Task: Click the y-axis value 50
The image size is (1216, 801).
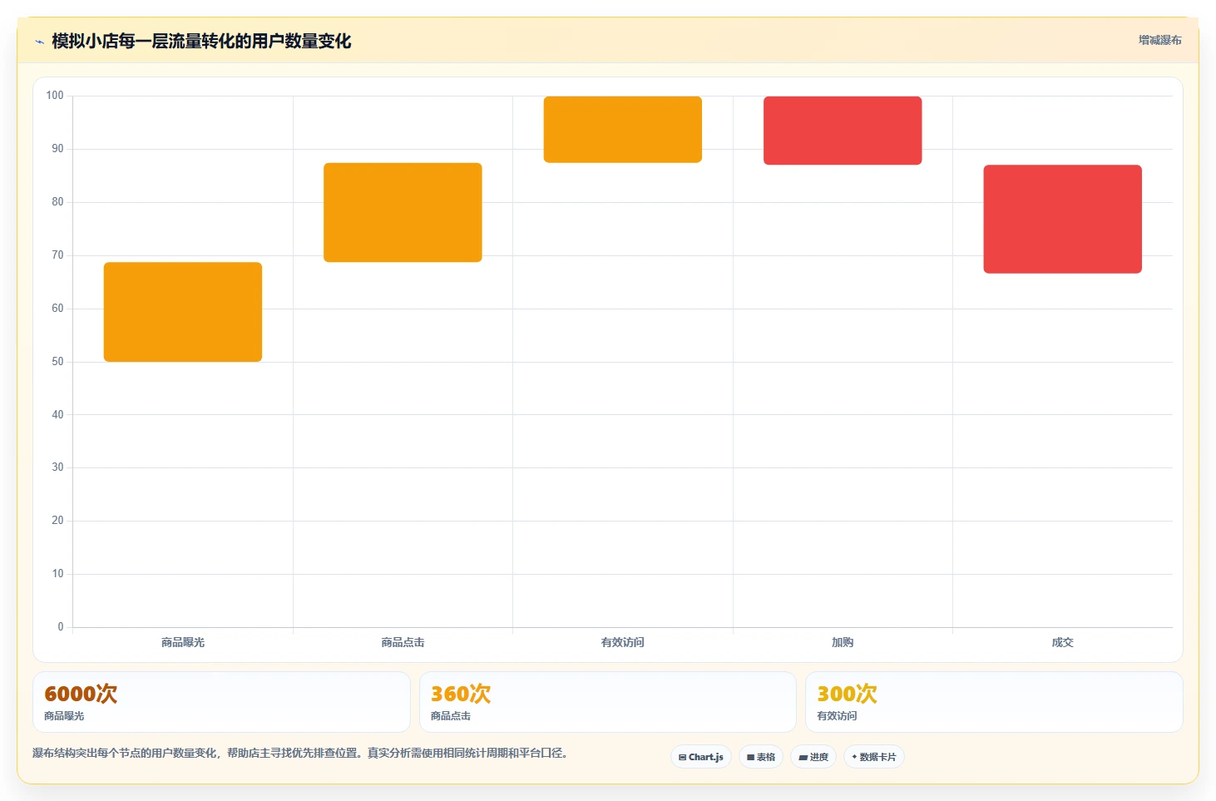Action: (x=57, y=362)
